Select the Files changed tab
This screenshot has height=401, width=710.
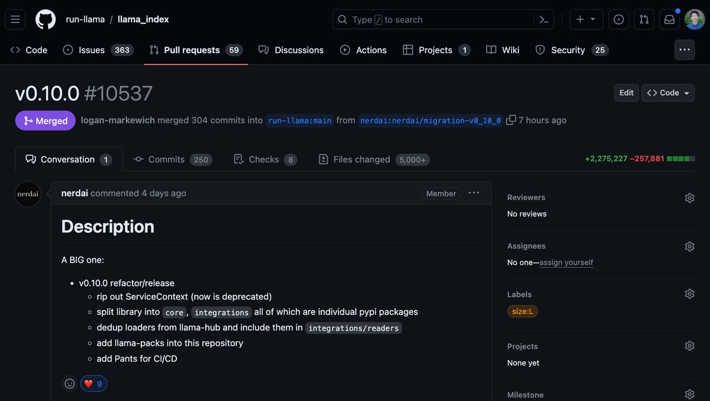click(x=374, y=160)
